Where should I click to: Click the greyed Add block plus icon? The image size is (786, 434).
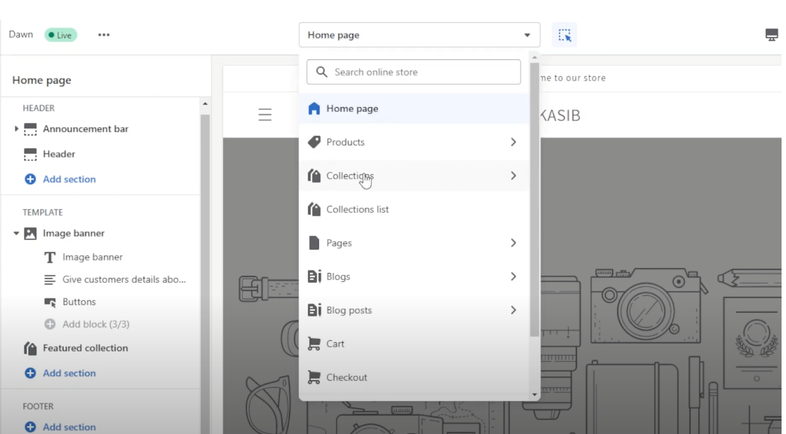(x=50, y=324)
